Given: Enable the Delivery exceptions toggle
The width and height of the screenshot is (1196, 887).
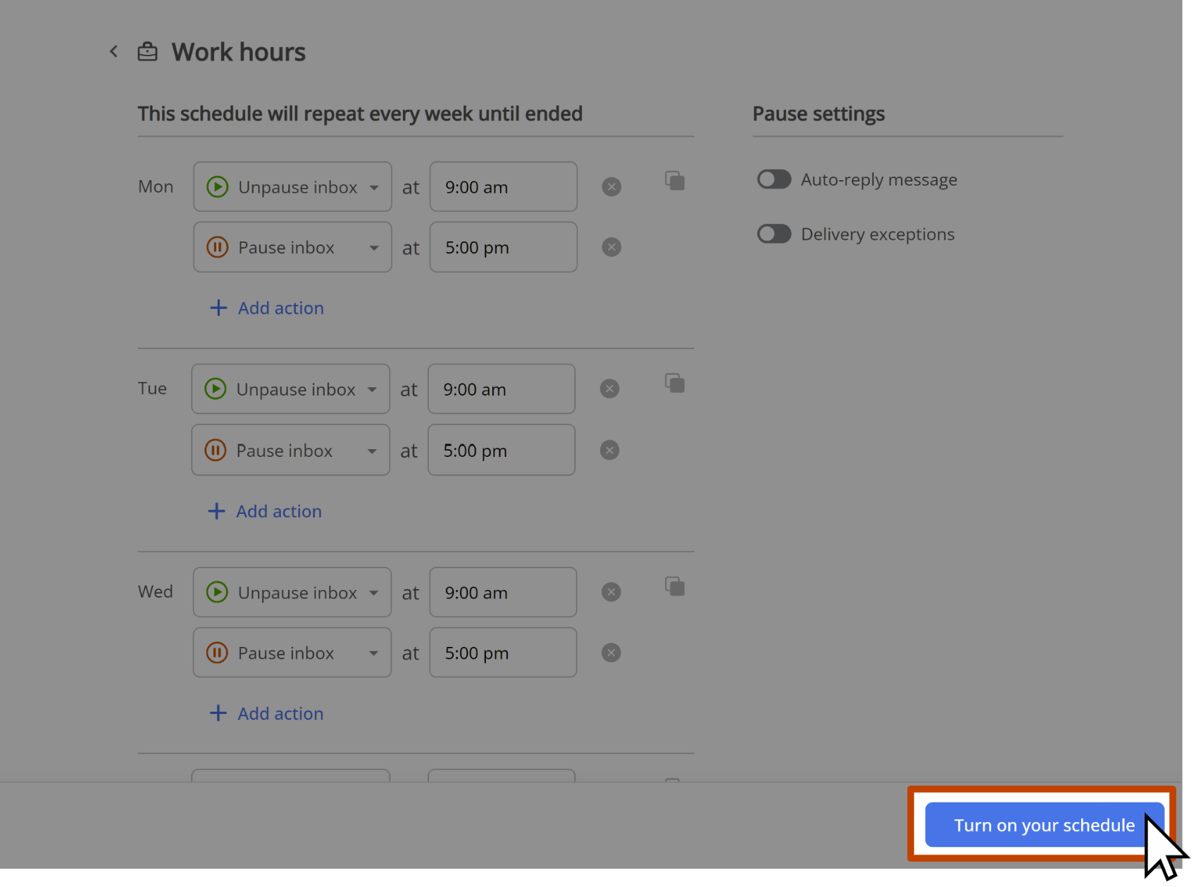Looking at the screenshot, I should click(774, 234).
